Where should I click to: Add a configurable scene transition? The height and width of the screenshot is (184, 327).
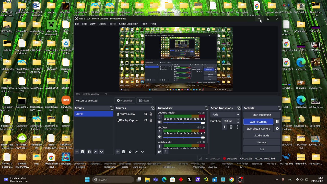tap(224, 127)
